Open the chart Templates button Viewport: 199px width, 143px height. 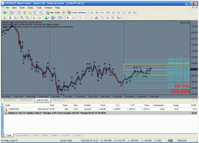pyautogui.click(x=60, y=18)
